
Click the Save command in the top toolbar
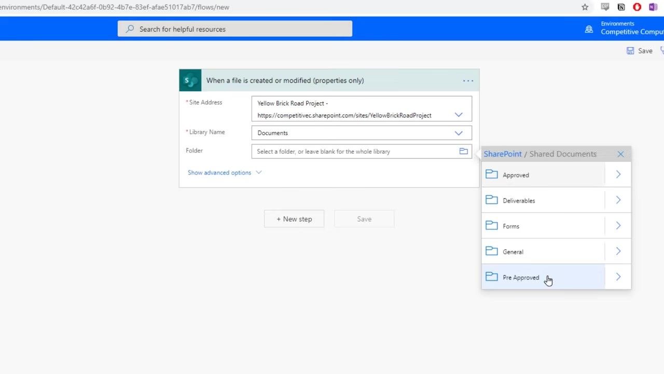(x=639, y=51)
